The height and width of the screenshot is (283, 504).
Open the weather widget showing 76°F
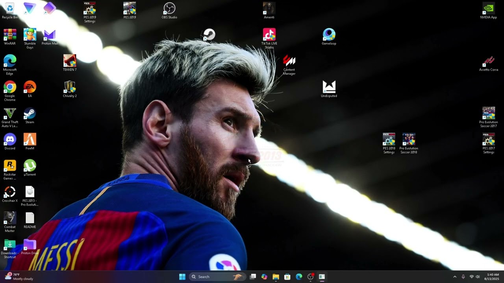tap(19, 277)
